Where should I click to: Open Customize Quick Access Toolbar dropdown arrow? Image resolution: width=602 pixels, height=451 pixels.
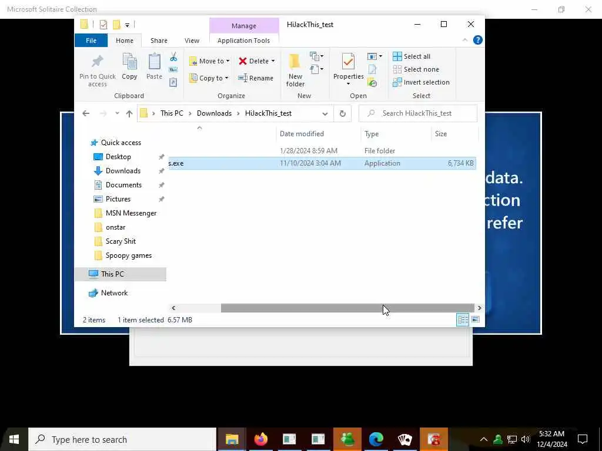click(x=127, y=25)
